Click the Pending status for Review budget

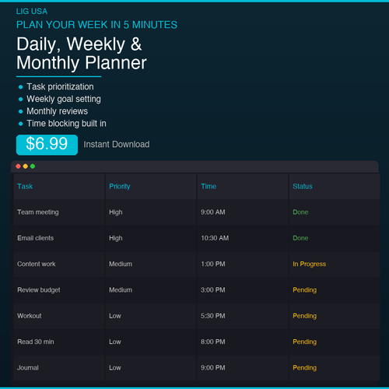(304, 290)
